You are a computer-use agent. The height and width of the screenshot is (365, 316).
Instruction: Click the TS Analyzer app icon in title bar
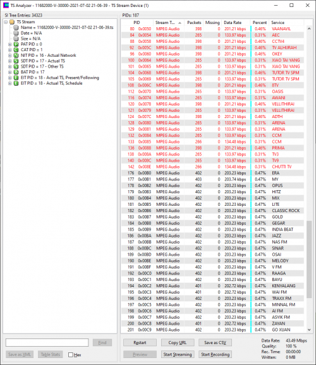[6, 5]
